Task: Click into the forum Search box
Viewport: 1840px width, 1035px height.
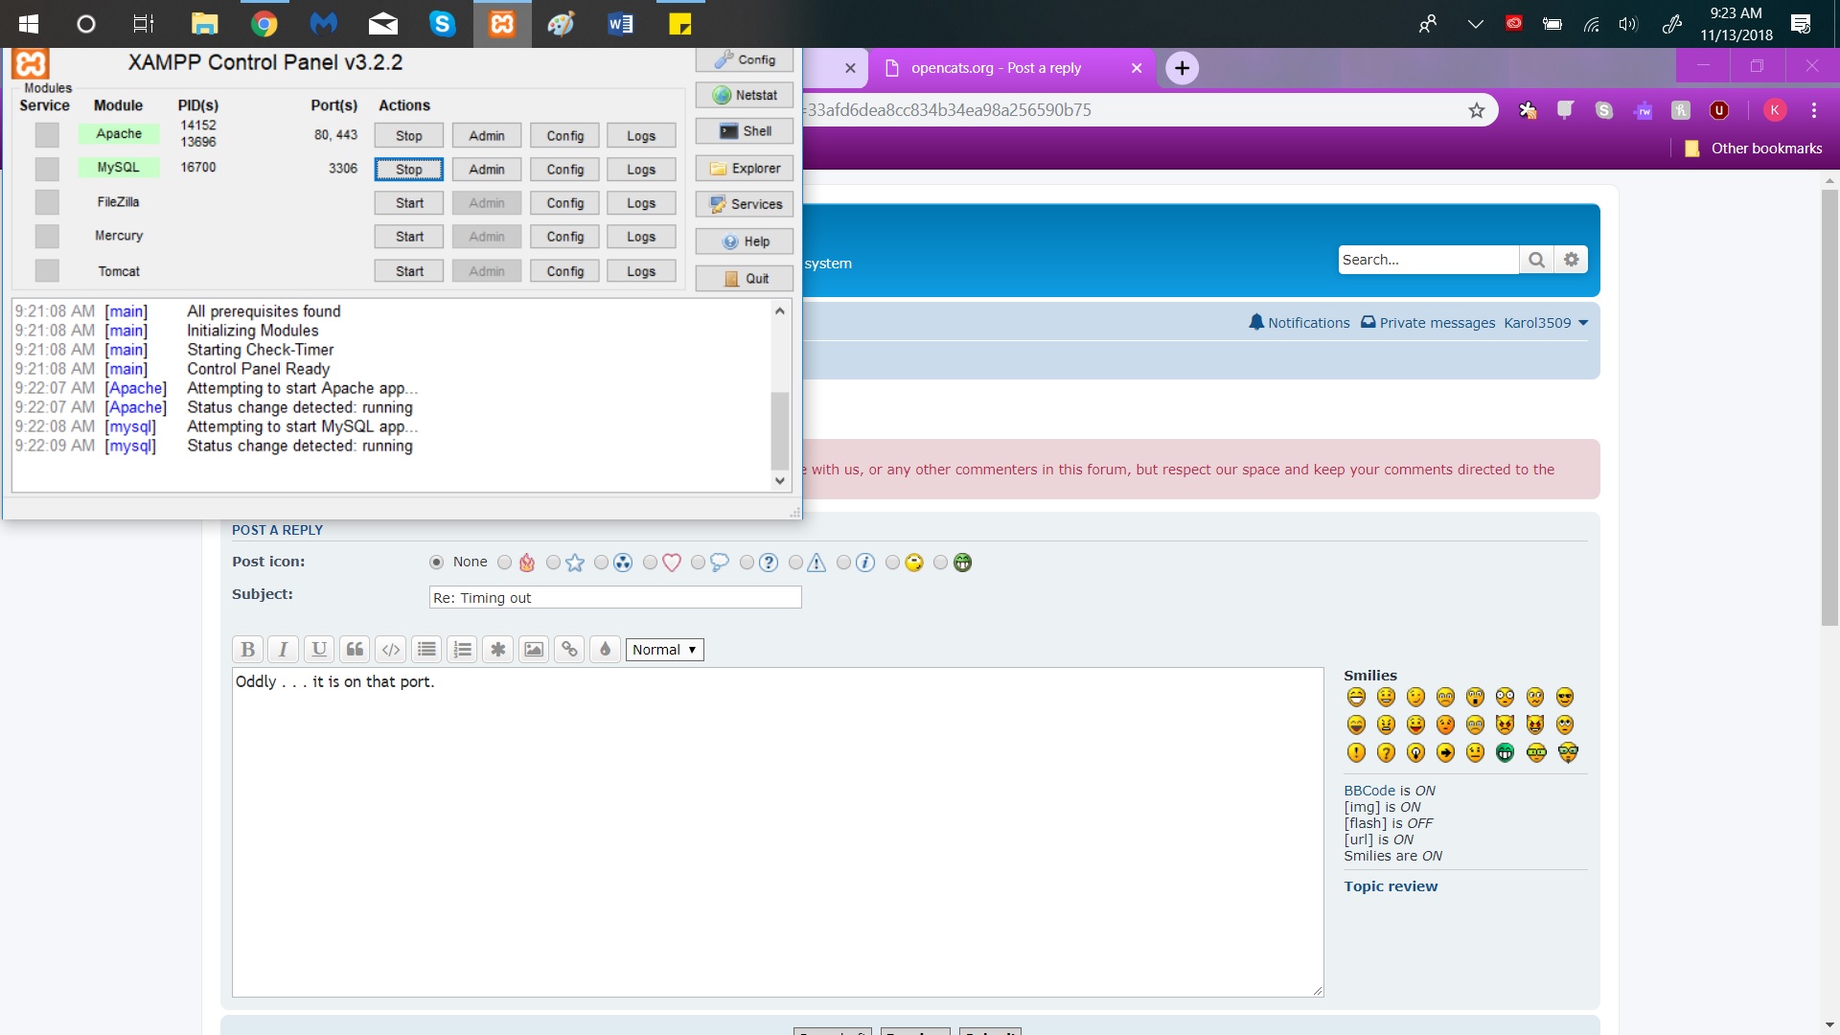Action: tap(1428, 260)
